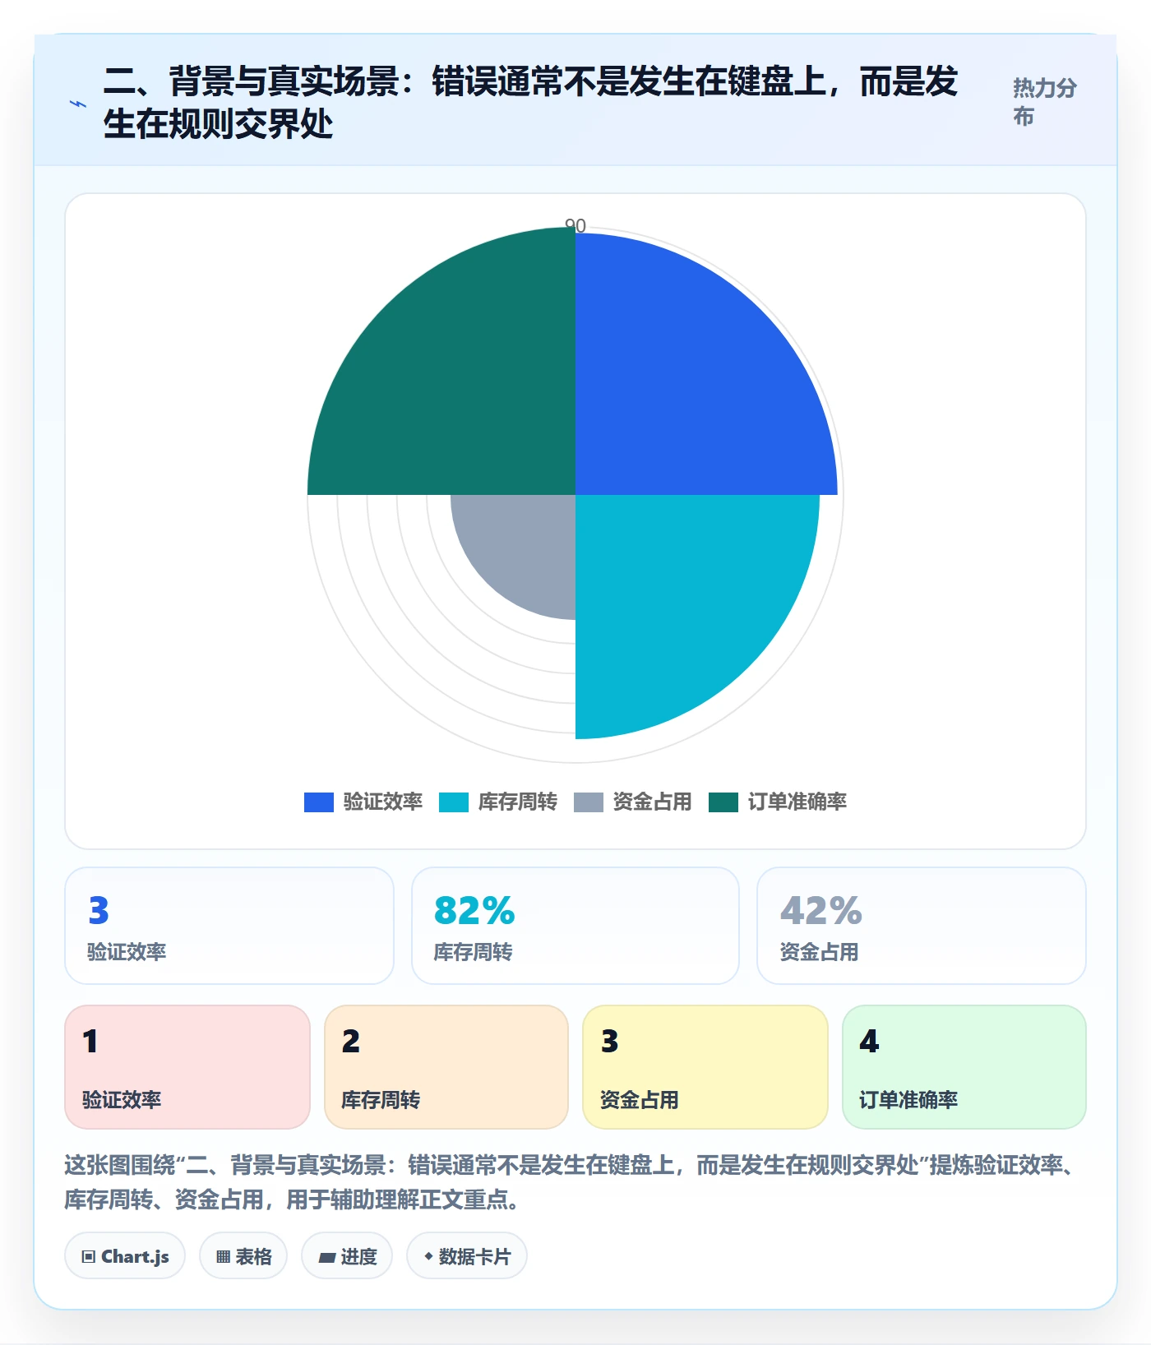Click the section title heading text
The width and height of the screenshot is (1151, 1345).
531,102
